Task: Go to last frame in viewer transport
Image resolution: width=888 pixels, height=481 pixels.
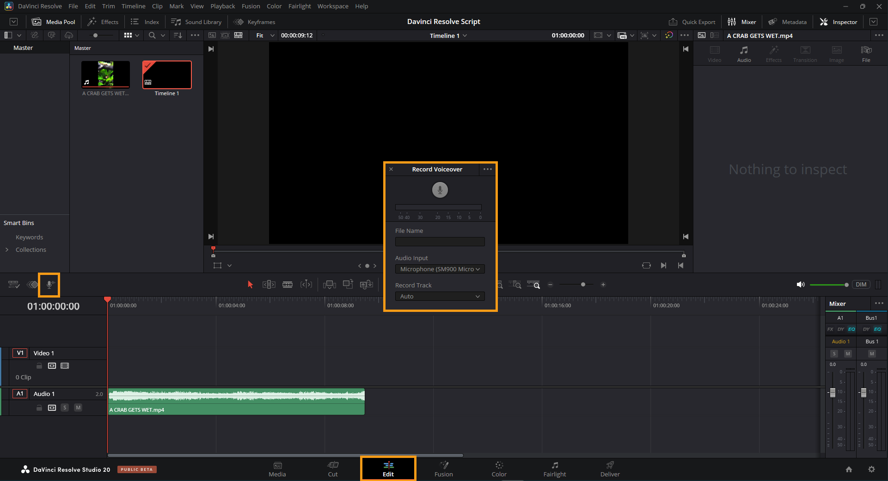Action: pos(663,265)
